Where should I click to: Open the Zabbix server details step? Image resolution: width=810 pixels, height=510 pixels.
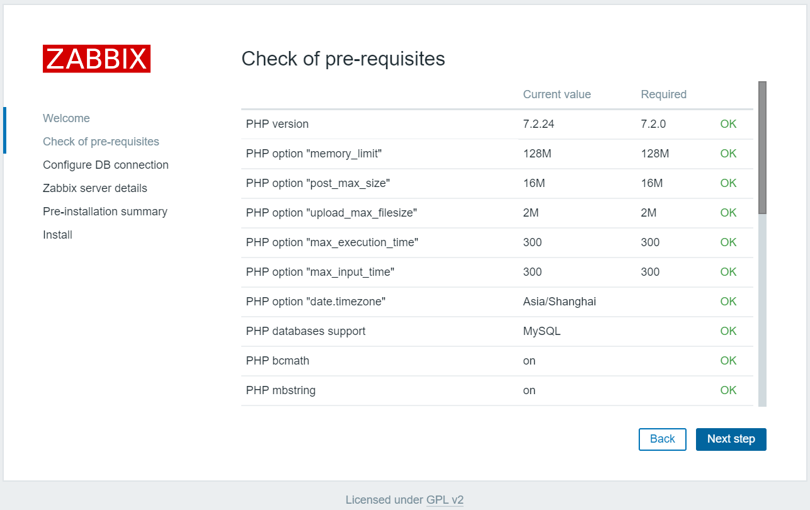(94, 188)
